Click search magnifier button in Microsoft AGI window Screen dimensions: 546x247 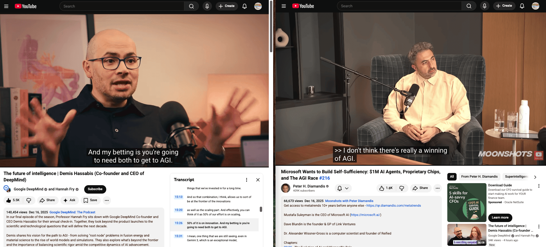pos(469,6)
